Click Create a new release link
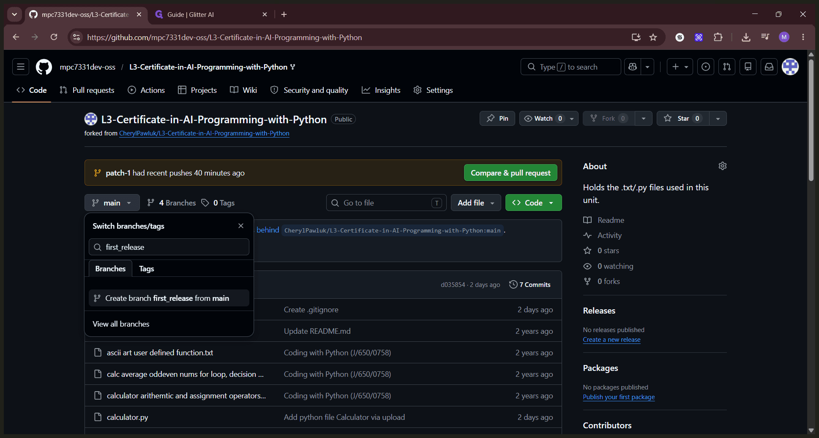819x438 pixels. [612, 340]
